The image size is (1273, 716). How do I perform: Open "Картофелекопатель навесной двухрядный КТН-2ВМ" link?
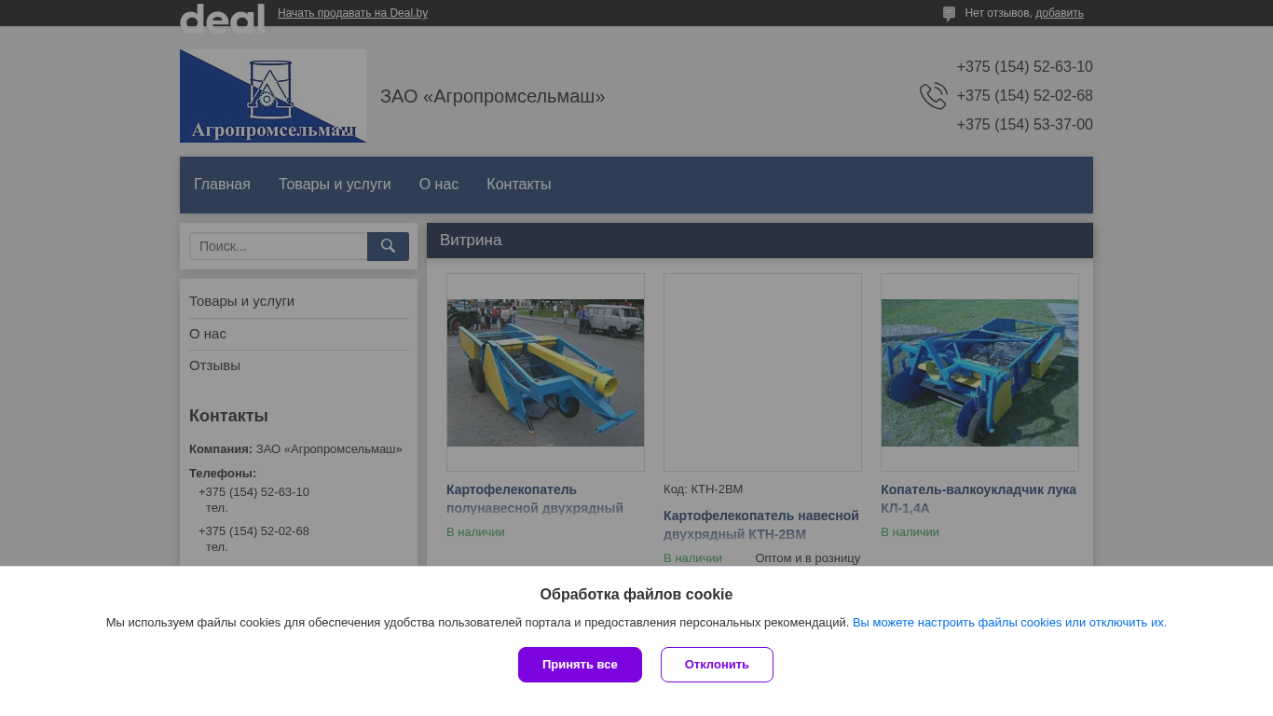pyautogui.click(x=761, y=525)
